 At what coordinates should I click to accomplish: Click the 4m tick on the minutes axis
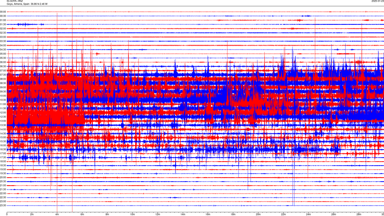coord(57,214)
